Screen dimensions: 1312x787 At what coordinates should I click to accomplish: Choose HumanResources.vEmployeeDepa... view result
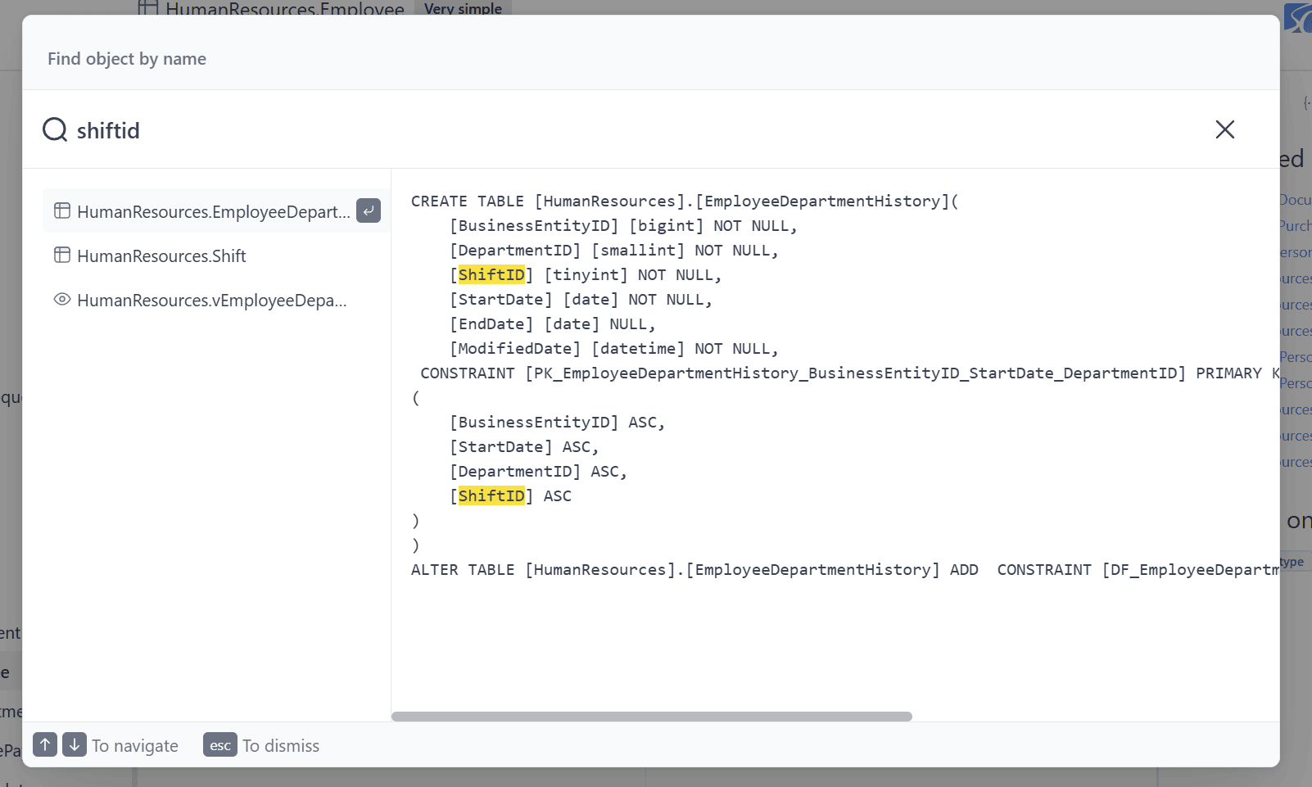[x=211, y=301]
